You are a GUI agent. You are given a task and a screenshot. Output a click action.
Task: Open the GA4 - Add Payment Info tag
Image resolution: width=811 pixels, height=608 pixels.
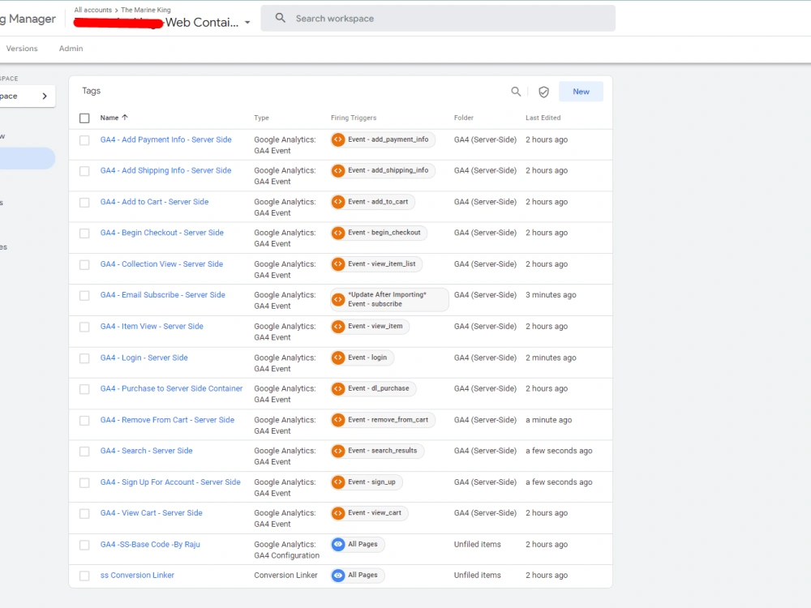(165, 139)
